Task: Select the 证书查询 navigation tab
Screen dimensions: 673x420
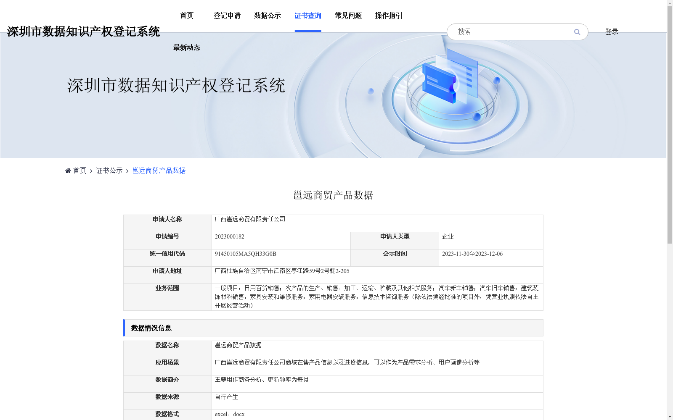Action: 308,16
